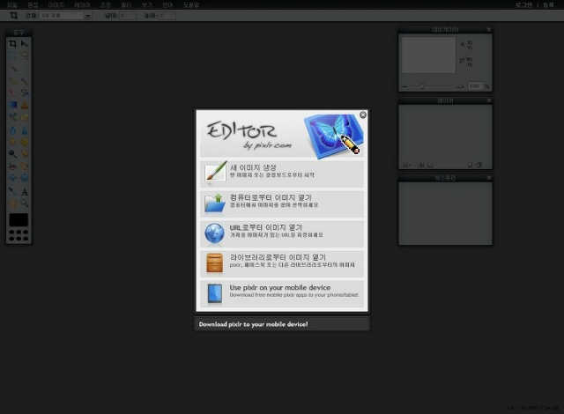Screen dimensions: 564x414
Task: Open the 보기 menu
Action: (147, 5)
